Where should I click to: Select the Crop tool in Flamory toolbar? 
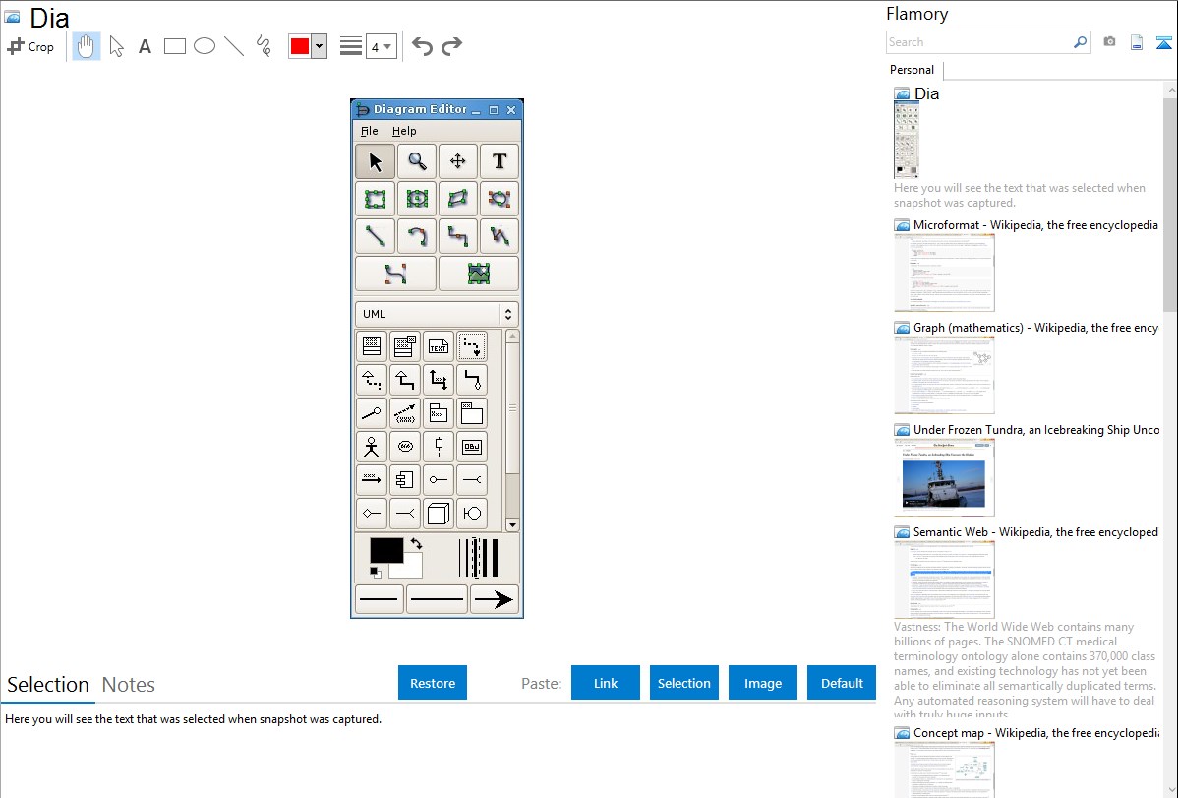pyautogui.click(x=30, y=46)
